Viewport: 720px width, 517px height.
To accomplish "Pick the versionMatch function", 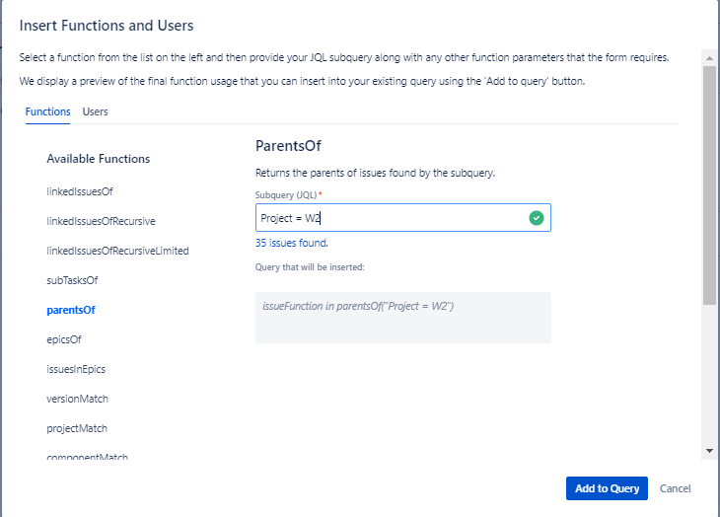I will [x=77, y=399].
